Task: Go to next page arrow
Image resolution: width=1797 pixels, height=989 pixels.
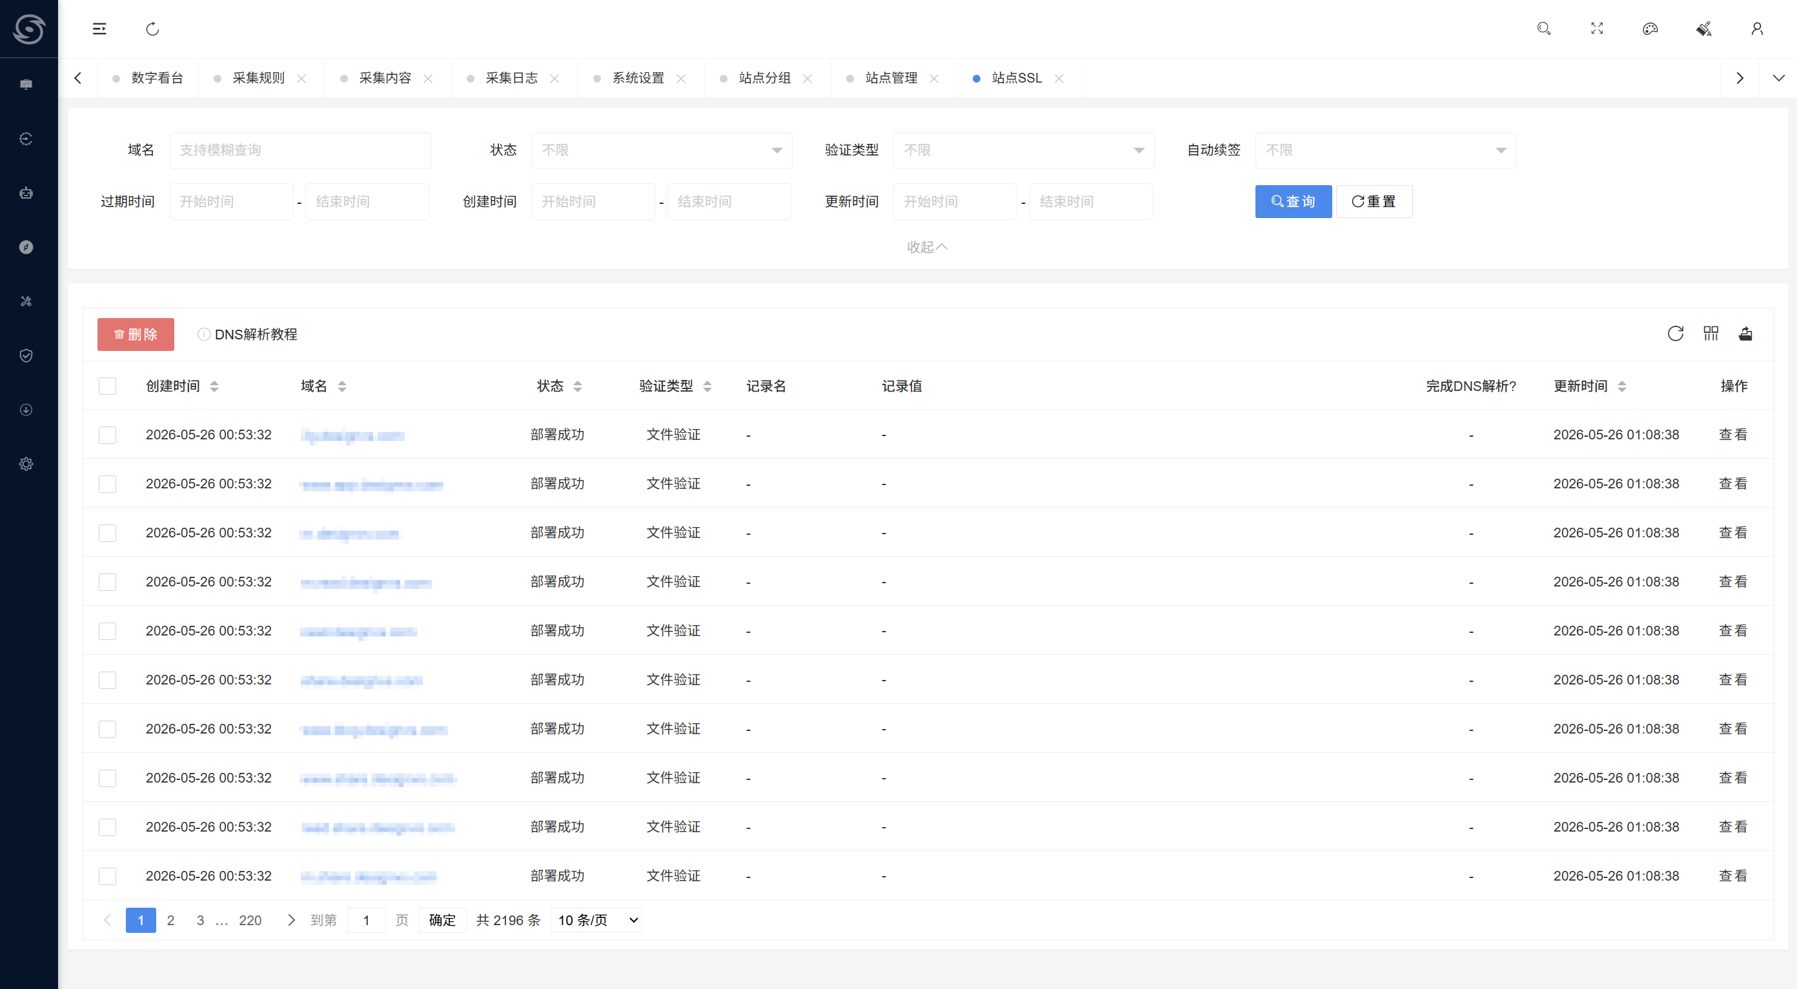Action: (x=292, y=920)
